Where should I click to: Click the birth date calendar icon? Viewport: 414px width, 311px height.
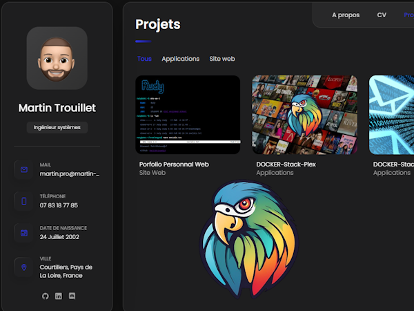pos(23,233)
